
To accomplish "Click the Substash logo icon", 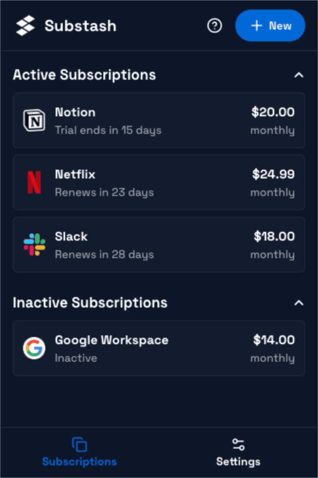I will (x=25, y=26).
